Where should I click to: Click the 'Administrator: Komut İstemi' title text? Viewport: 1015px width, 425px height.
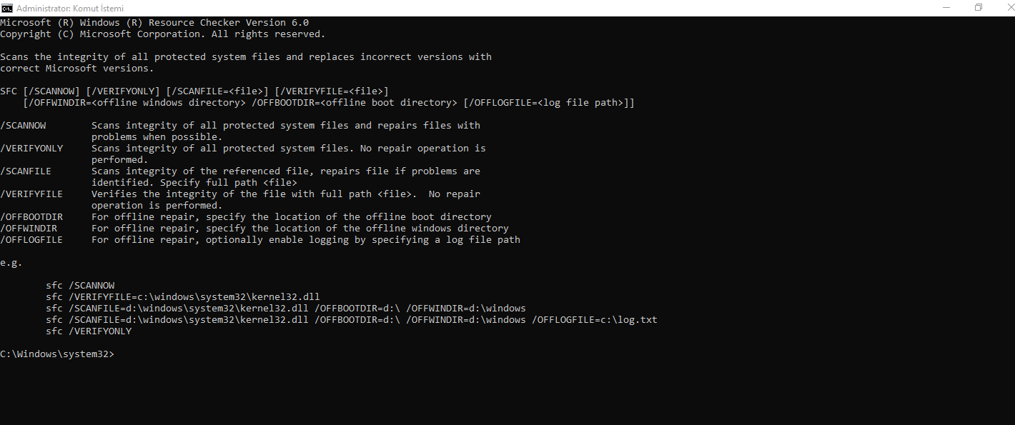(69, 9)
